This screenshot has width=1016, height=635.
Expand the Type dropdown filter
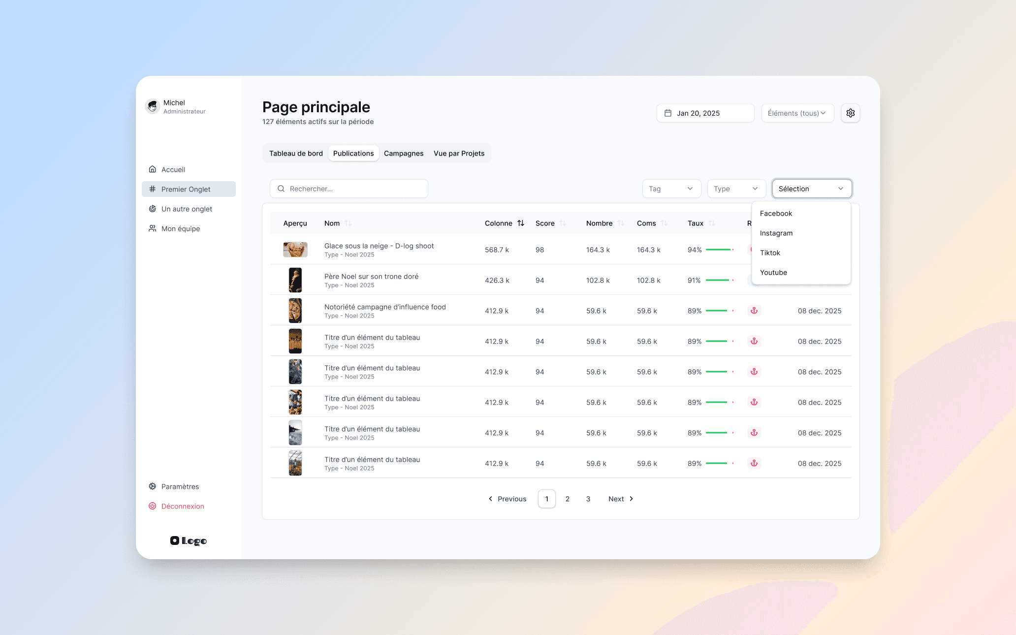pos(736,189)
